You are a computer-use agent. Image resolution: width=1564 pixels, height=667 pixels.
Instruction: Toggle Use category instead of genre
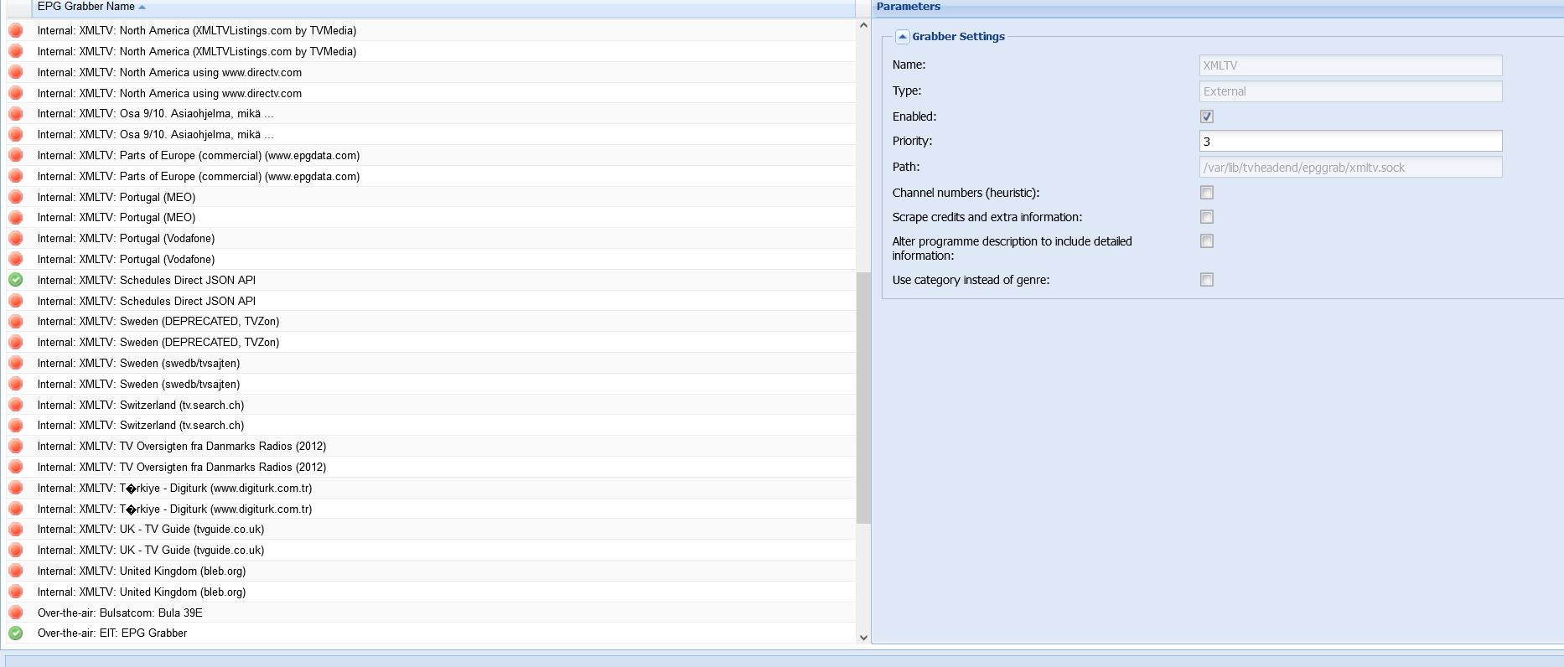point(1207,280)
